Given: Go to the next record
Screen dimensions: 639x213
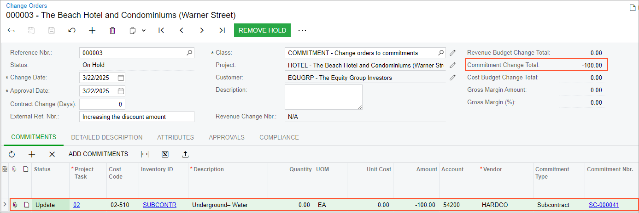Looking at the screenshot, I should [202, 30].
